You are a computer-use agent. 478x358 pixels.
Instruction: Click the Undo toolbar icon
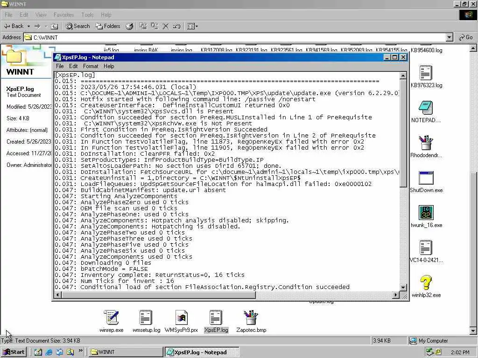point(176,26)
